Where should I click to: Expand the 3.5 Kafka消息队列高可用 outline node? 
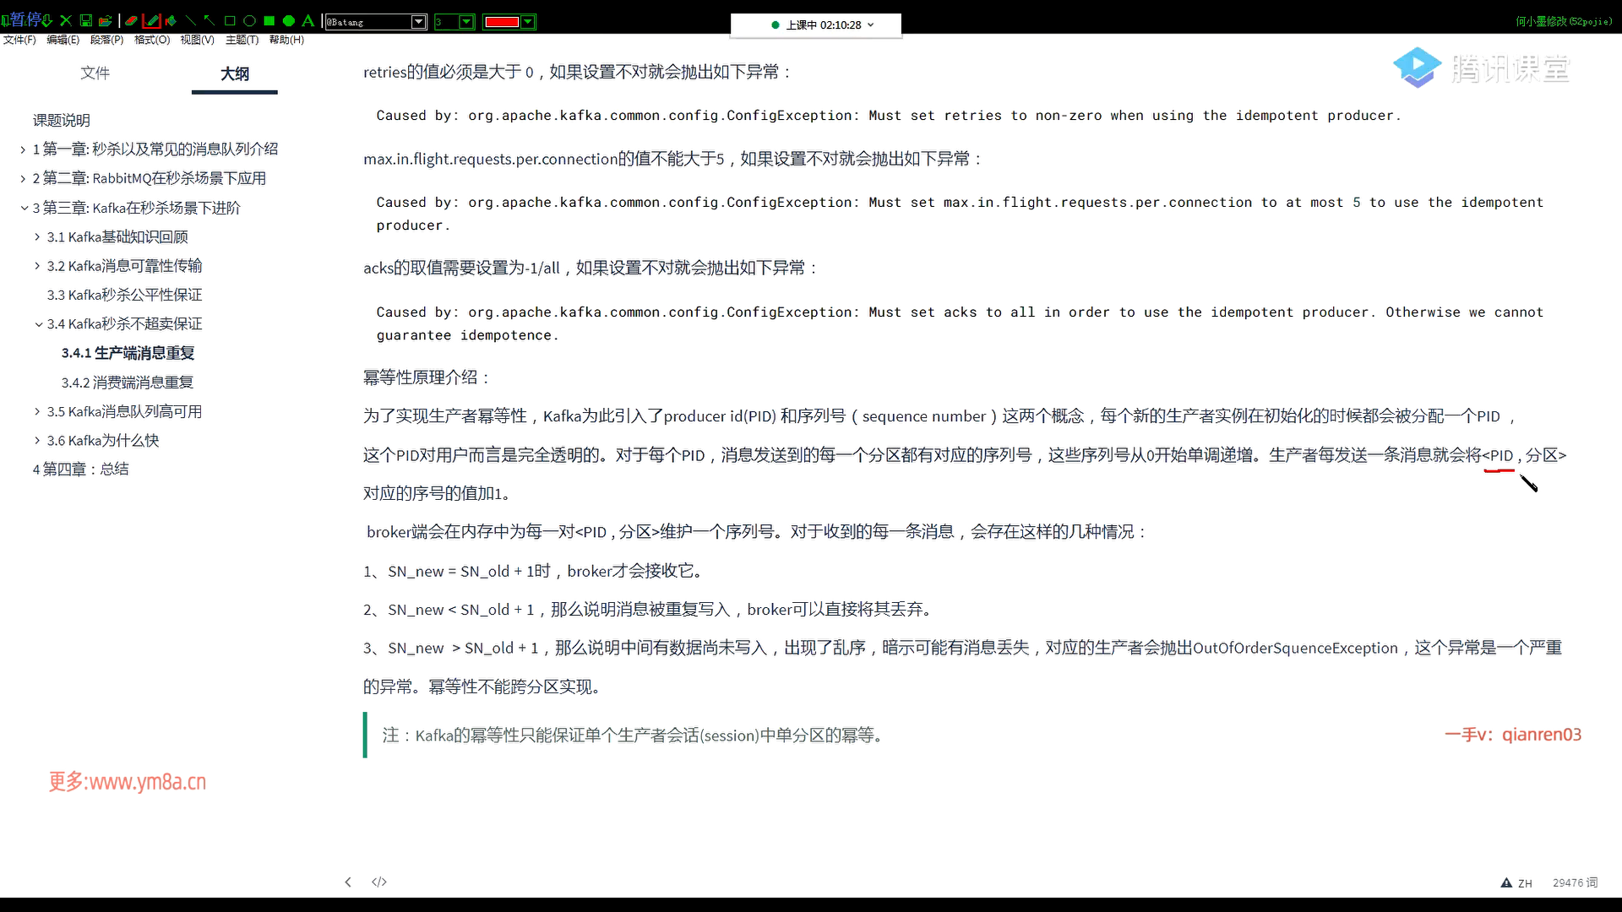pyautogui.click(x=37, y=411)
